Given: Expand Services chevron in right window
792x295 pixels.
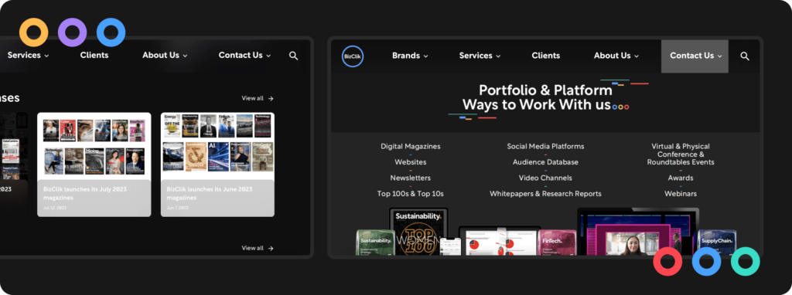Looking at the screenshot, I should [x=498, y=56].
